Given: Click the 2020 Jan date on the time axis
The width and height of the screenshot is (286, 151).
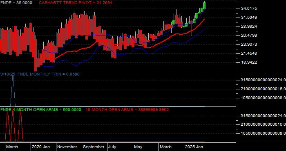Looking at the screenshot, I should coord(41,147).
